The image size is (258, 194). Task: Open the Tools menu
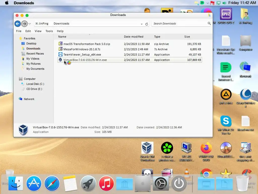[x=49, y=31]
